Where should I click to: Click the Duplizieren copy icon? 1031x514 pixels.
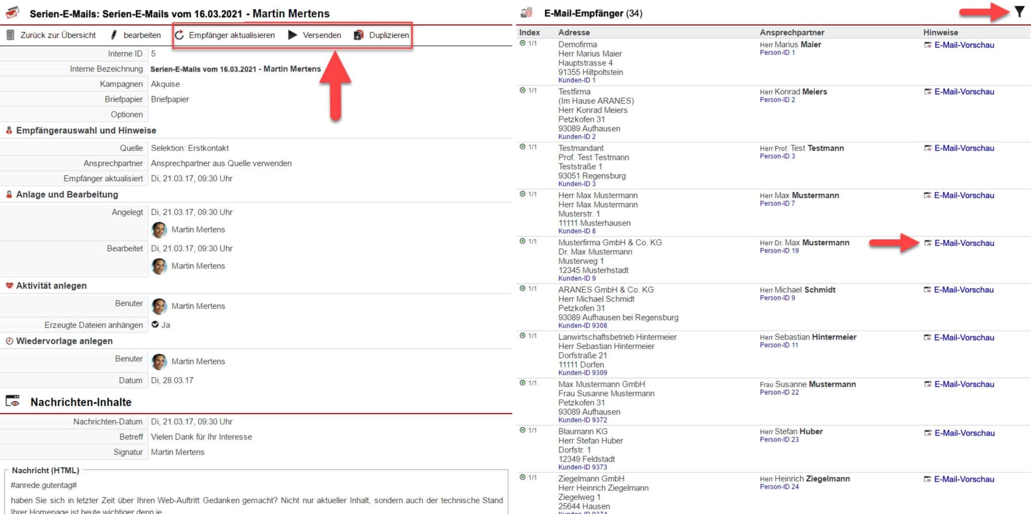(358, 35)
